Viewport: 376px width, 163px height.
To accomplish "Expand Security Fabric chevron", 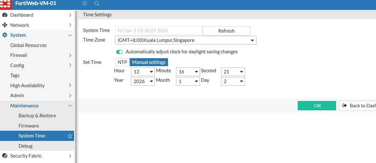I will [x=70, y=156].
